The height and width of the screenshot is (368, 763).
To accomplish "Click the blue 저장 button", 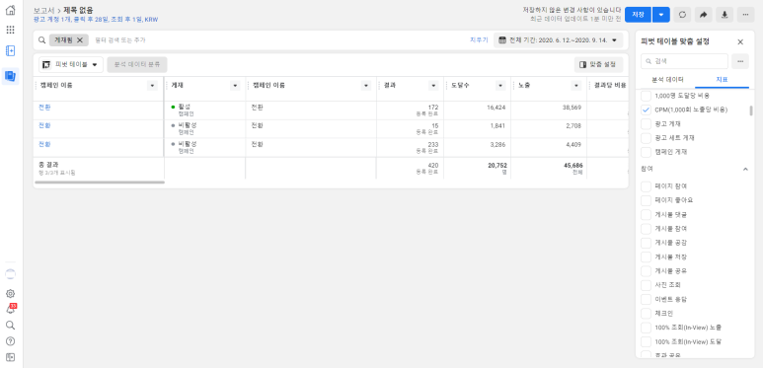I will 638,15.
